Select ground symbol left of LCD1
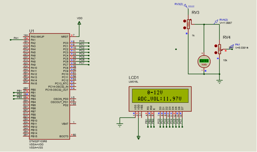Screen dimensions: 257x152 point(120,125)
